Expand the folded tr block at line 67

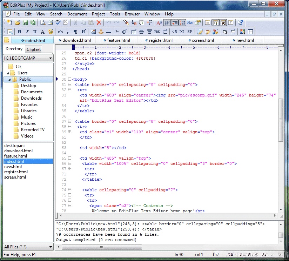(x=69, y=168)
